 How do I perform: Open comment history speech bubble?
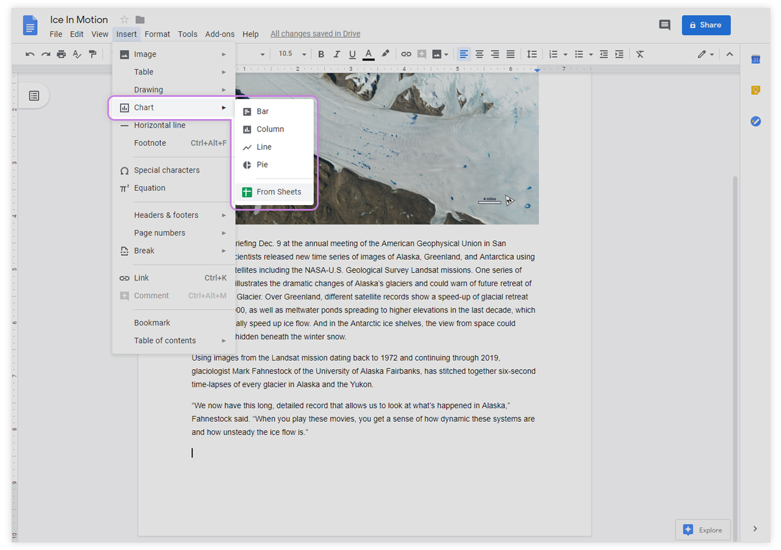coord(665,25)
